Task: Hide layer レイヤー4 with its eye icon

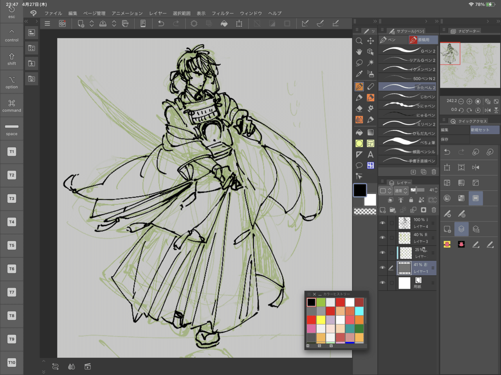Action: click(382, 223)
